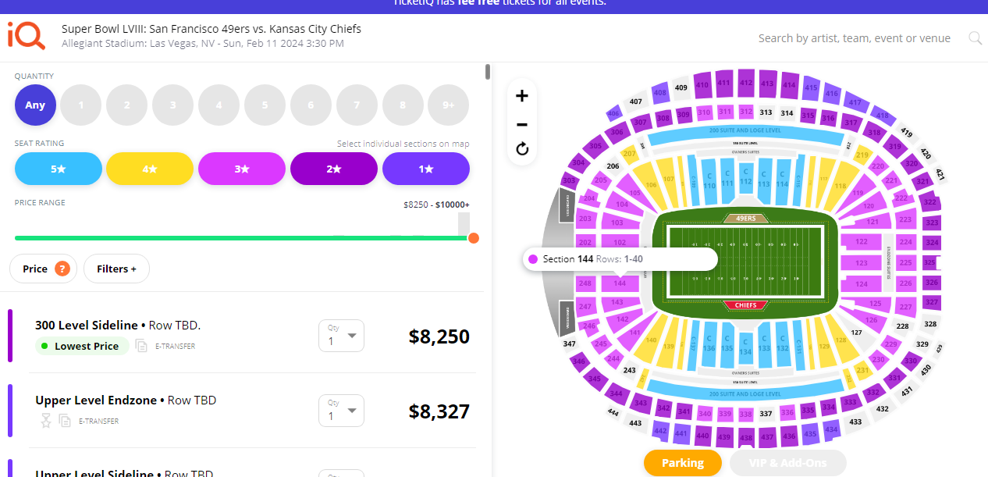The height and width of the screenshot is (477, 988).
Task: Toggle the 5-star seat rating filter
Action: 59,169
